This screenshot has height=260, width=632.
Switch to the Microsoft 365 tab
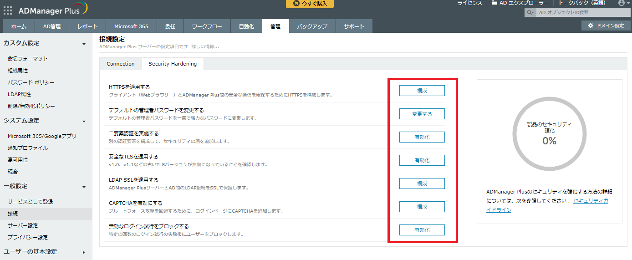131,26
